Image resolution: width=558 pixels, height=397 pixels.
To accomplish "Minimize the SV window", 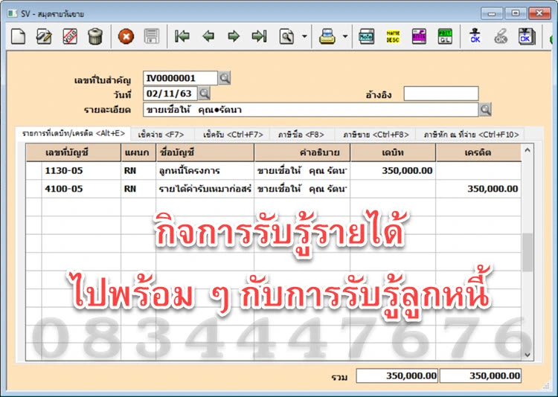I will 492,13.
